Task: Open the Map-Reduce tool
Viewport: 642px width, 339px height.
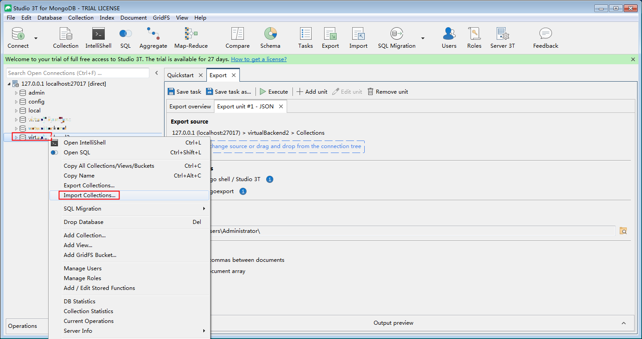Action: [x=191, y=38]
